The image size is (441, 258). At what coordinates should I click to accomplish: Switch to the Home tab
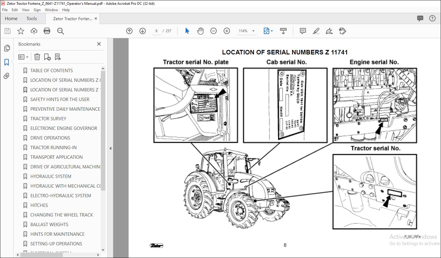coord(11,19)
